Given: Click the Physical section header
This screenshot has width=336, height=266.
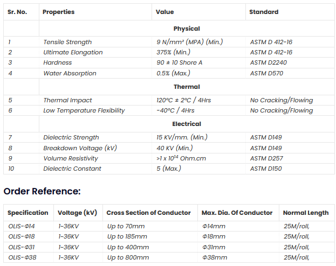Looking at the screenshot, I should [x=187, y=29].
